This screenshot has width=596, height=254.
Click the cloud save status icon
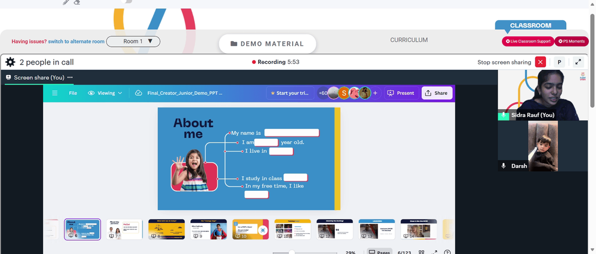138,93
